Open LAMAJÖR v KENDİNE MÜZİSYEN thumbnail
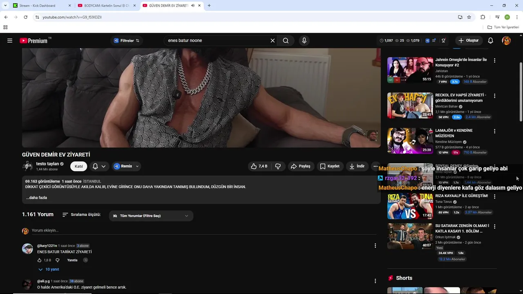The width and height of the screenshot is (523, 294). pyautogui.click(x=410, y=141)
